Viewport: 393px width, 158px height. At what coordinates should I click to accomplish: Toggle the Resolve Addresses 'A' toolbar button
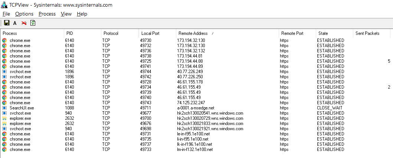15,23
